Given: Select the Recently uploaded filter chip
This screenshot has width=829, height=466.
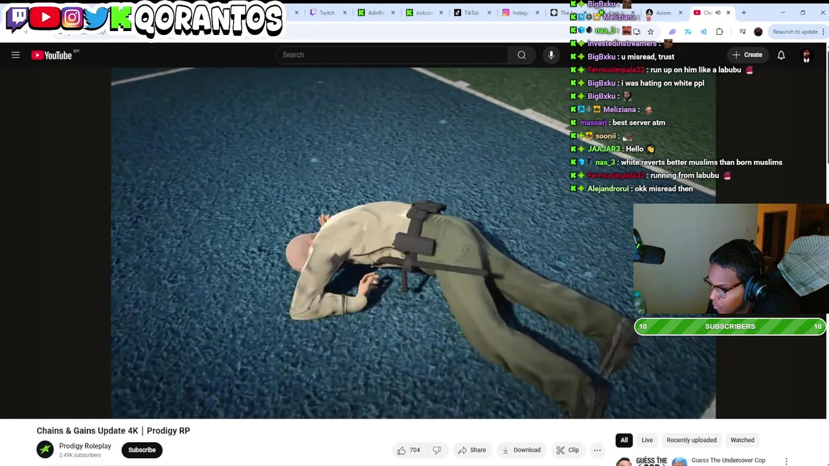Looking at the screenshot, I should (x=692, y=440).
